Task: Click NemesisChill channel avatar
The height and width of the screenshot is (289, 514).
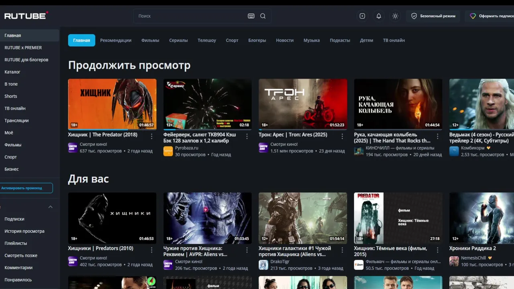Action: (x=454, y=261)
